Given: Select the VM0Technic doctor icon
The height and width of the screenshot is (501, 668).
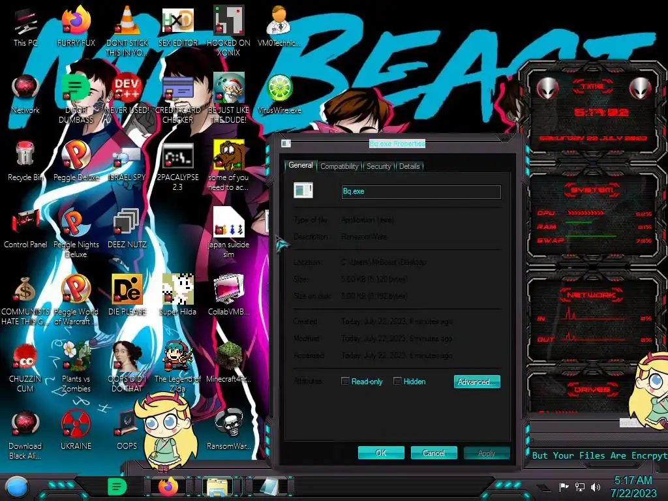Looking at the screenshot, I should 279,27.
